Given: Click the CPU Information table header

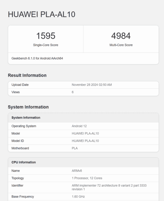Looking at the screenshot, I should coord(23,162).
